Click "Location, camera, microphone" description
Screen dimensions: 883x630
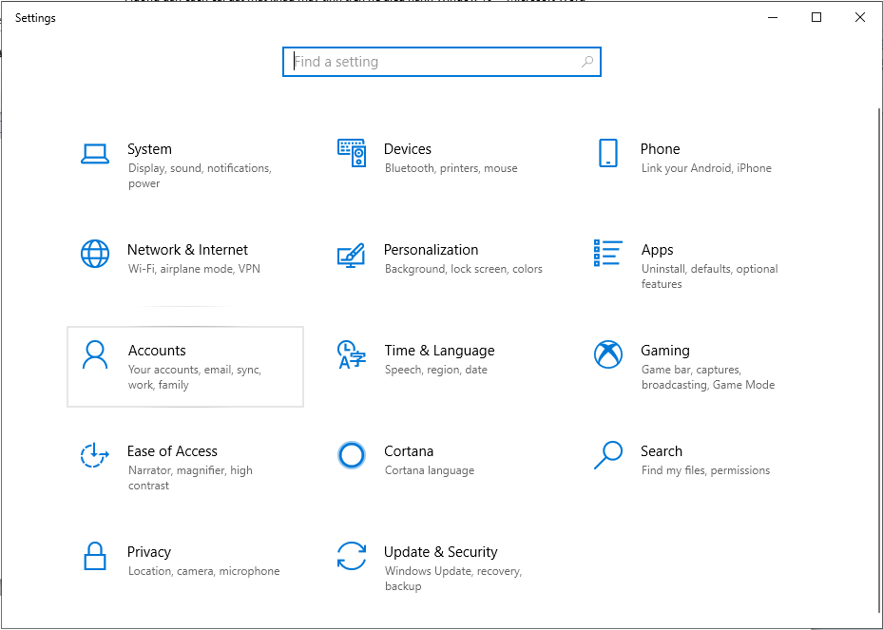click(x=203, y=571)
